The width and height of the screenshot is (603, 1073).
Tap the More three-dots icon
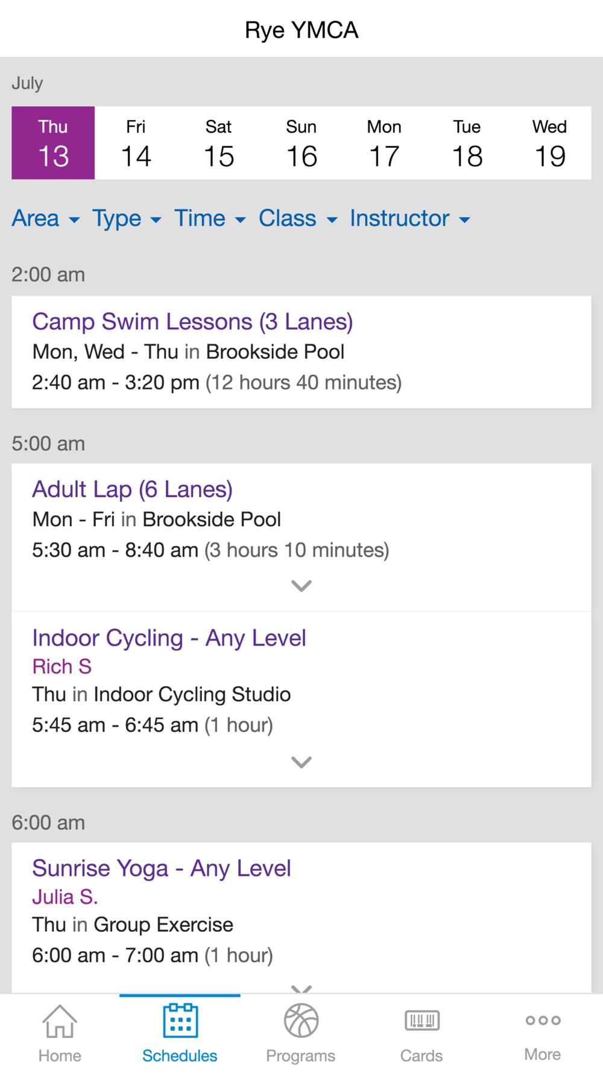(x=543, y=1020)
